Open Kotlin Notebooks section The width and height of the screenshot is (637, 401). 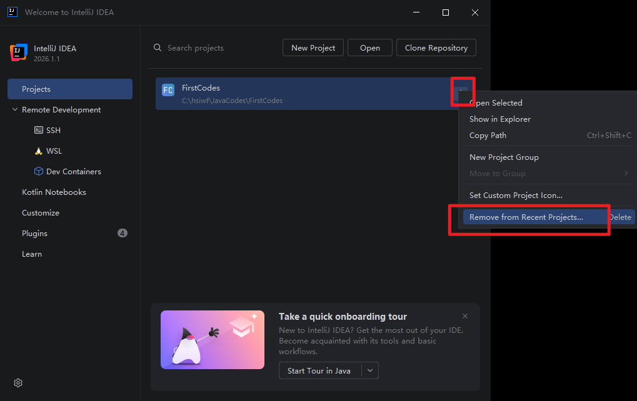point(54,192)
